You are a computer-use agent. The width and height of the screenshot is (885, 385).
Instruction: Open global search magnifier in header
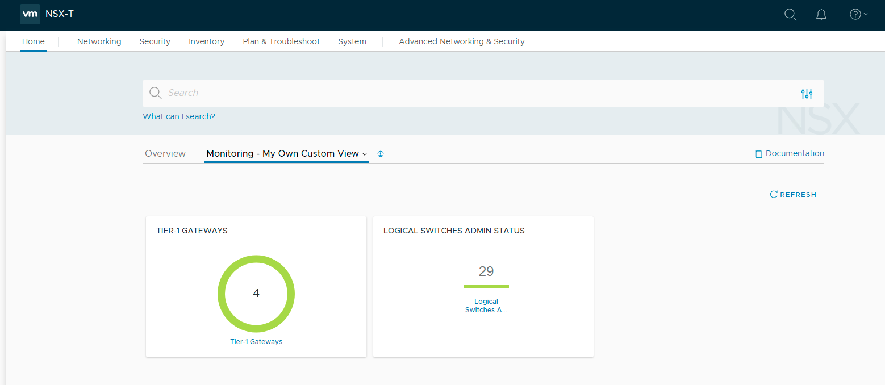click(790, 15)
